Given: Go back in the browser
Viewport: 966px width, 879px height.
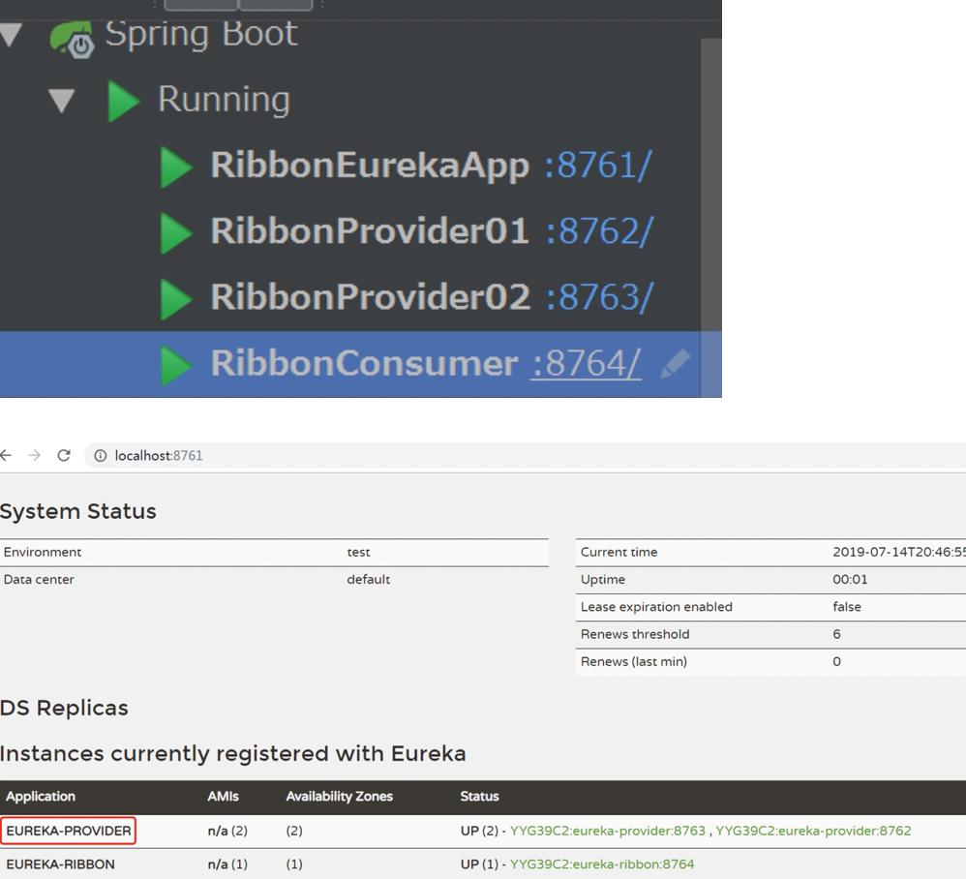Looking at the screenshot, I should tap(6, 455).
